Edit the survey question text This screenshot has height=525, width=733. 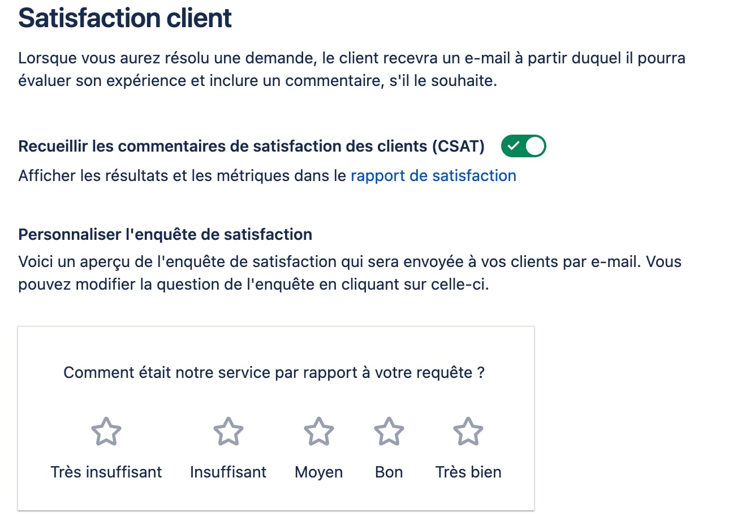point(274,373)
